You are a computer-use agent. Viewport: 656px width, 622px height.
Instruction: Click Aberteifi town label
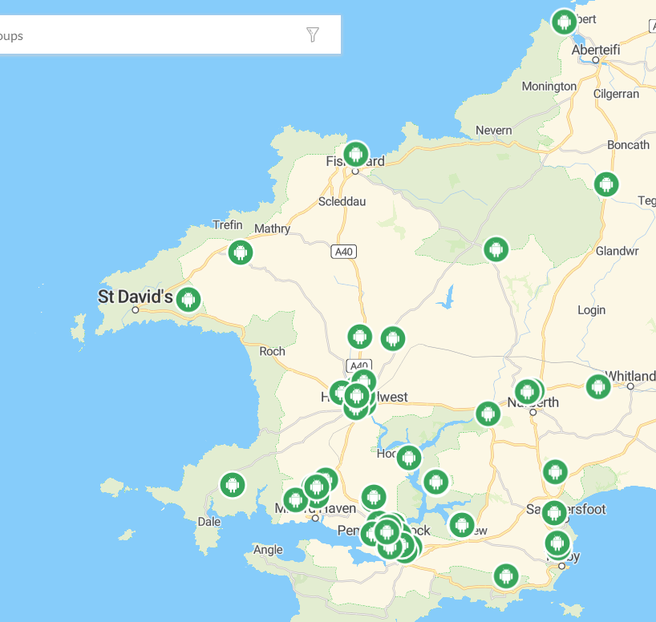tap(596, 50)
